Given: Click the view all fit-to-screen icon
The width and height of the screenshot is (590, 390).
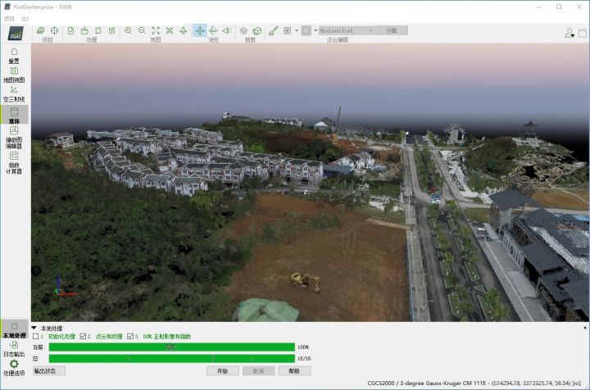Looking at the screenshot, I should pyautogui.click(x=156, y=30).
